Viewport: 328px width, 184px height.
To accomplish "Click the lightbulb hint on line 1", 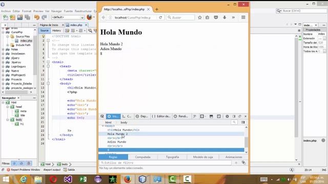I will tap(43, 36).
